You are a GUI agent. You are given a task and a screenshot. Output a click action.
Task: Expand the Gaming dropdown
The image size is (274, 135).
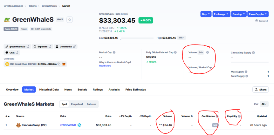(x=239, y=14)
